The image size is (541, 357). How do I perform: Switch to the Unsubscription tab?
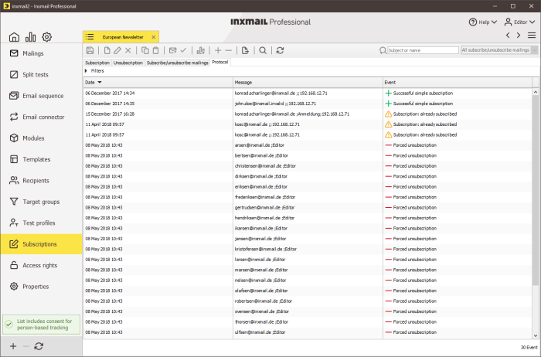point(128,63)
